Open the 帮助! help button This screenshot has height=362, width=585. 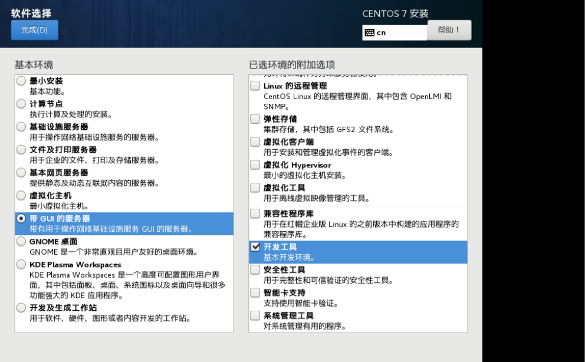coord(449,30)
